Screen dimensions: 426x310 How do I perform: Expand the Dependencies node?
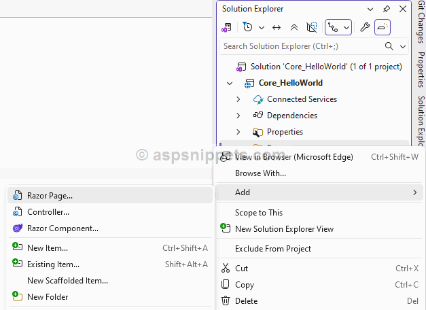[x=238, y=116]
